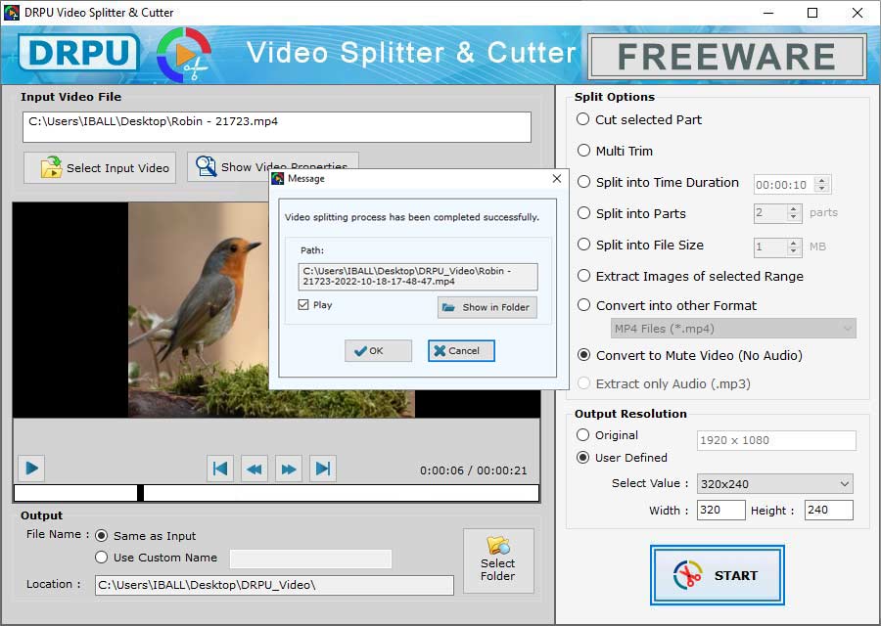Click the Input Video File path field

(x=276, y=127)
